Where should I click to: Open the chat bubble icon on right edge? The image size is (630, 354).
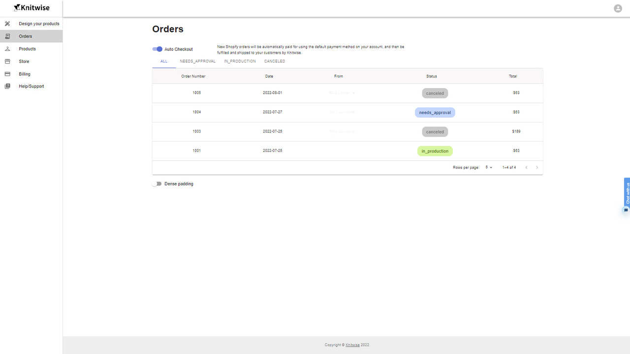click(625, 210)
